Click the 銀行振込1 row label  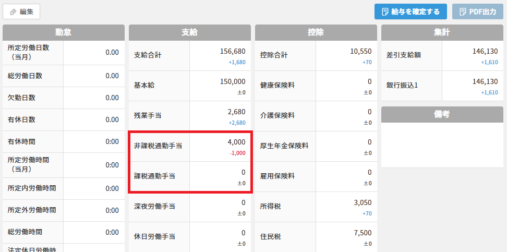pyautogui.click(x=402, y=86)
